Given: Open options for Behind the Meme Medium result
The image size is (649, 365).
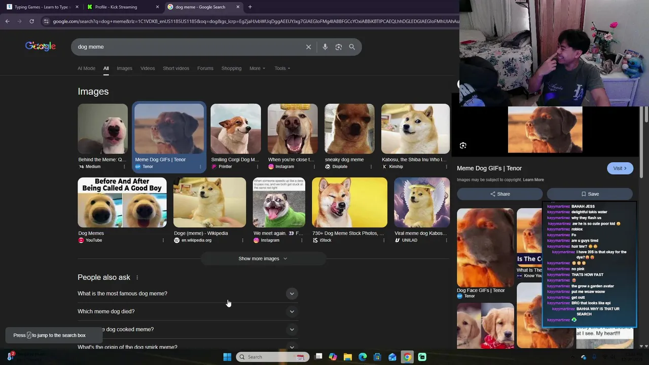Looking at the screenshot, I should click(x=124, y=167).
